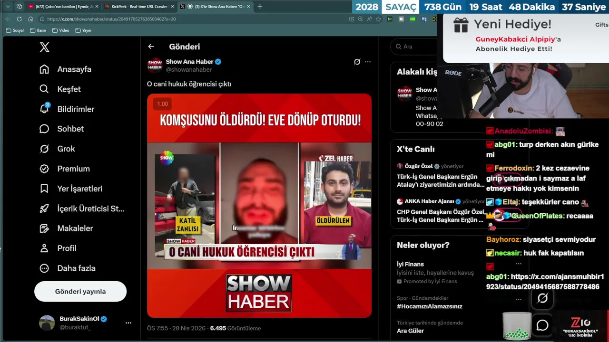Open the Keşfet search icon

44,89
